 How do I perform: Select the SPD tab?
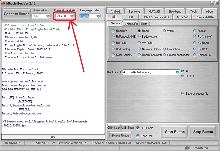coord(130,17)
